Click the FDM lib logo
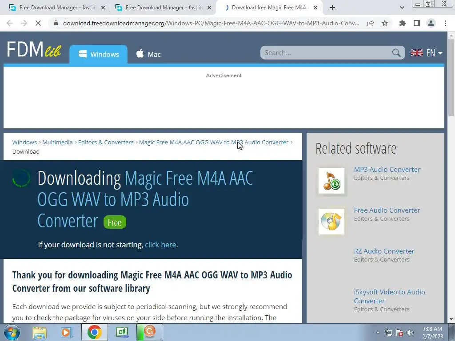This screenshot has width=455, height=341. tap(34, 49)
